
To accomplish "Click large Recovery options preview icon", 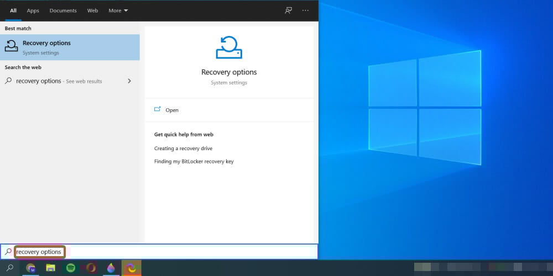I will 229,47.
